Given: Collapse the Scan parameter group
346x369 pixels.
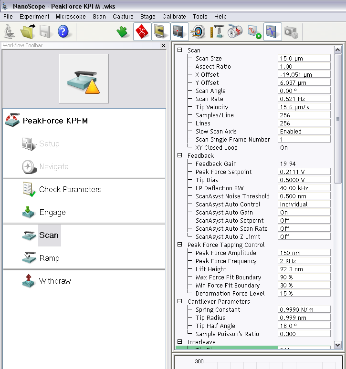Looking at the screenshot, I should click(180, 50).
